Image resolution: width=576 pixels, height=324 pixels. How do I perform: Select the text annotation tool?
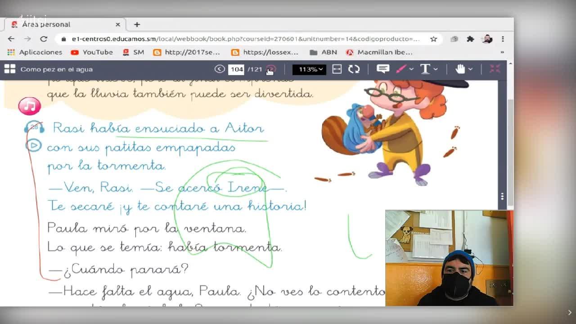pos(425,69)
